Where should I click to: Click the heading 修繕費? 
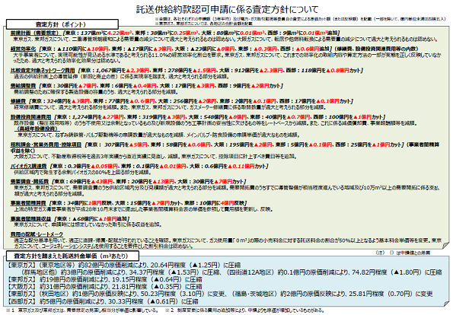tap(18, 101)
